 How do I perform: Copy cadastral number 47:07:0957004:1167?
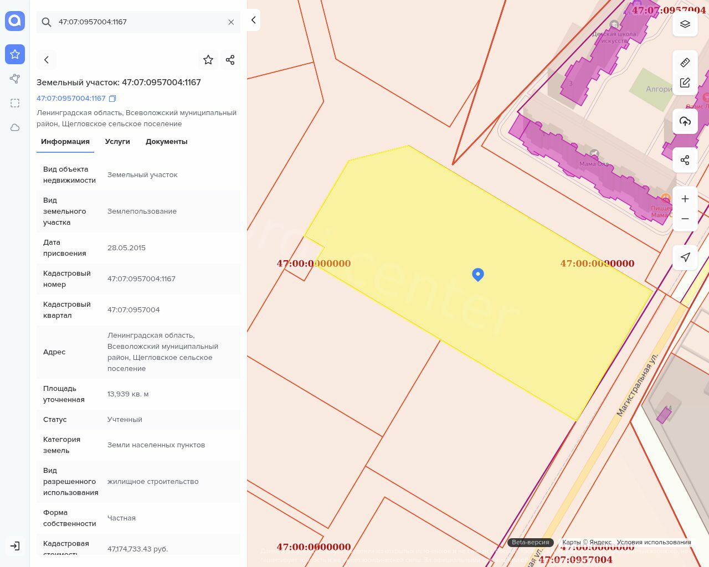pos(112,99)
